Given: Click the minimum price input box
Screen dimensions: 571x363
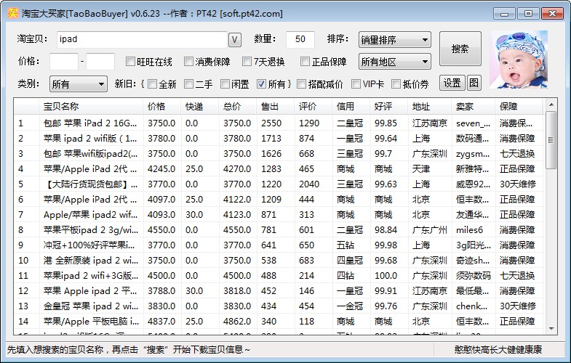Looking at the screenshot, I should (63, 62).
